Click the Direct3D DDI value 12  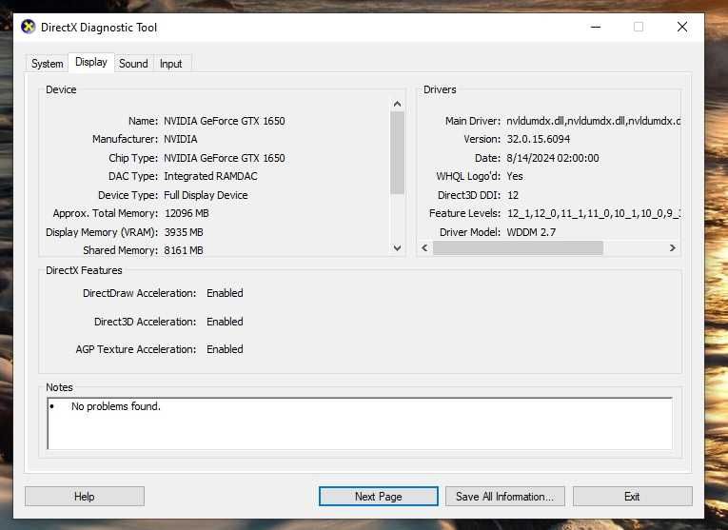point(513,195)
